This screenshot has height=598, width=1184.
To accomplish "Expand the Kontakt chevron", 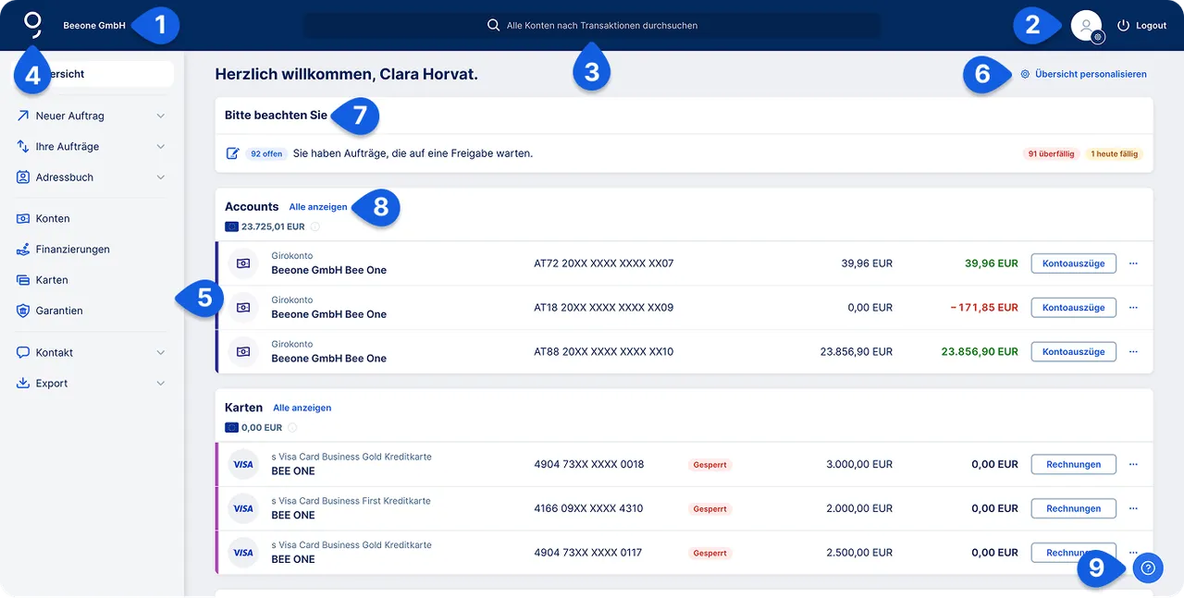I will (x=161, y=353).
